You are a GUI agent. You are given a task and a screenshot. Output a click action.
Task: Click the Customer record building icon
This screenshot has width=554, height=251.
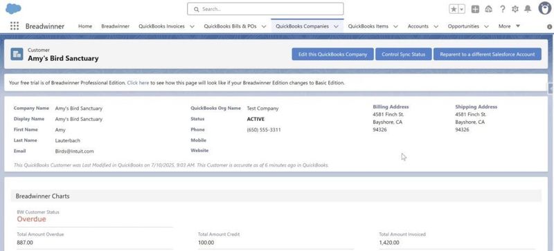coord(17,54)
